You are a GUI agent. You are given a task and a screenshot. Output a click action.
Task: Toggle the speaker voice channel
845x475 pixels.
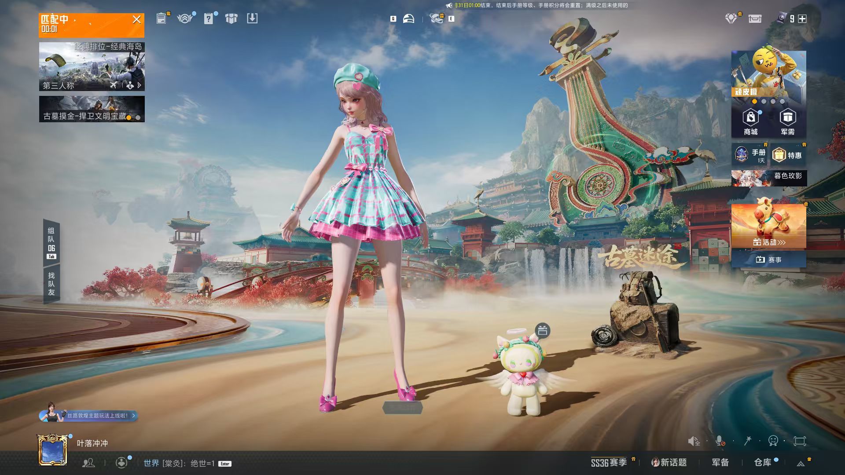click(694, 441)
